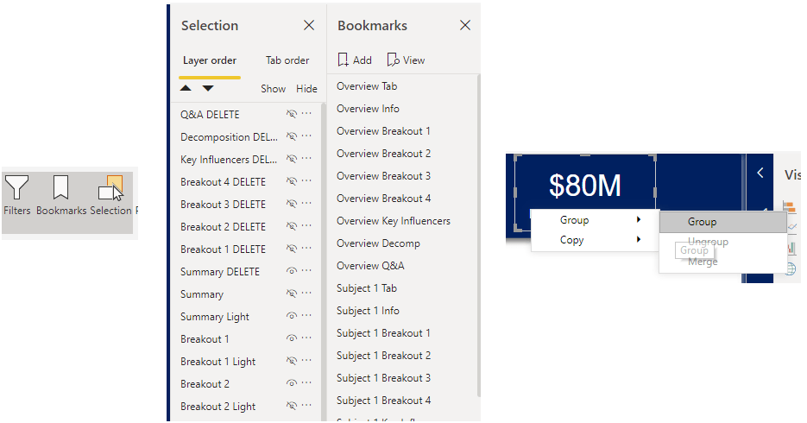The height and width of the screenshot is (423, 807).
Task: Open bookmark View mode
Action: (x=406, y=60)
